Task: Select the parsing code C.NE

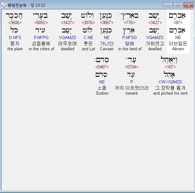Action: click(88, 37)
